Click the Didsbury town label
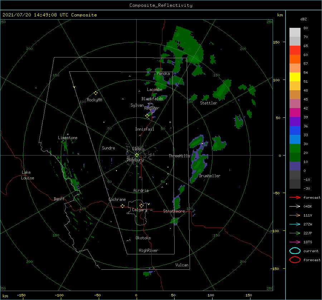 pos(135,160)
